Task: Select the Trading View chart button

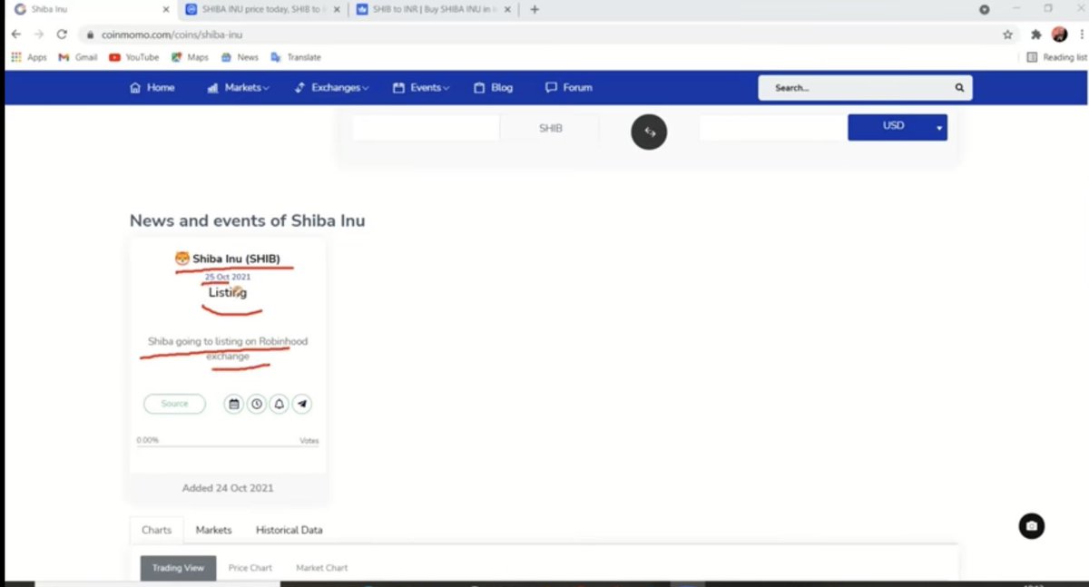Action: coord(179,568)
